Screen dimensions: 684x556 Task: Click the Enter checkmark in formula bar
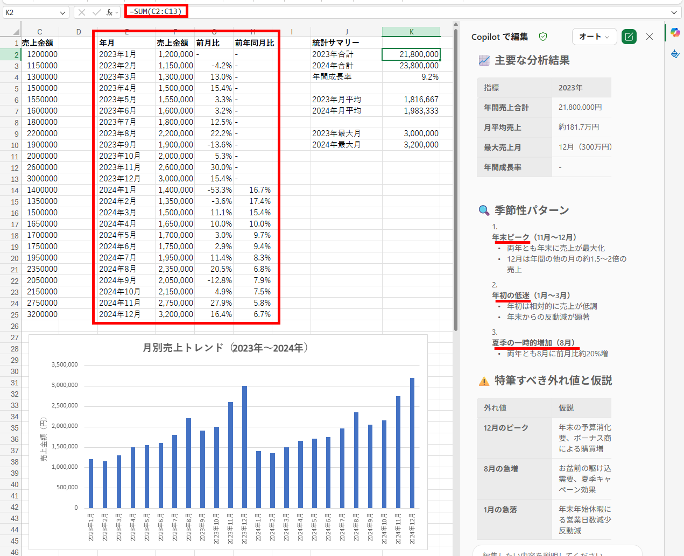pos(96,12)
